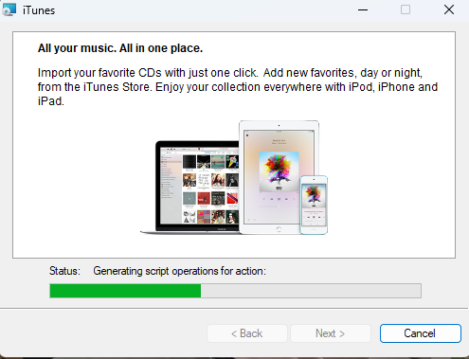Click the Cancel button
This screenshot has height=359, width=469.
(420, 333)
